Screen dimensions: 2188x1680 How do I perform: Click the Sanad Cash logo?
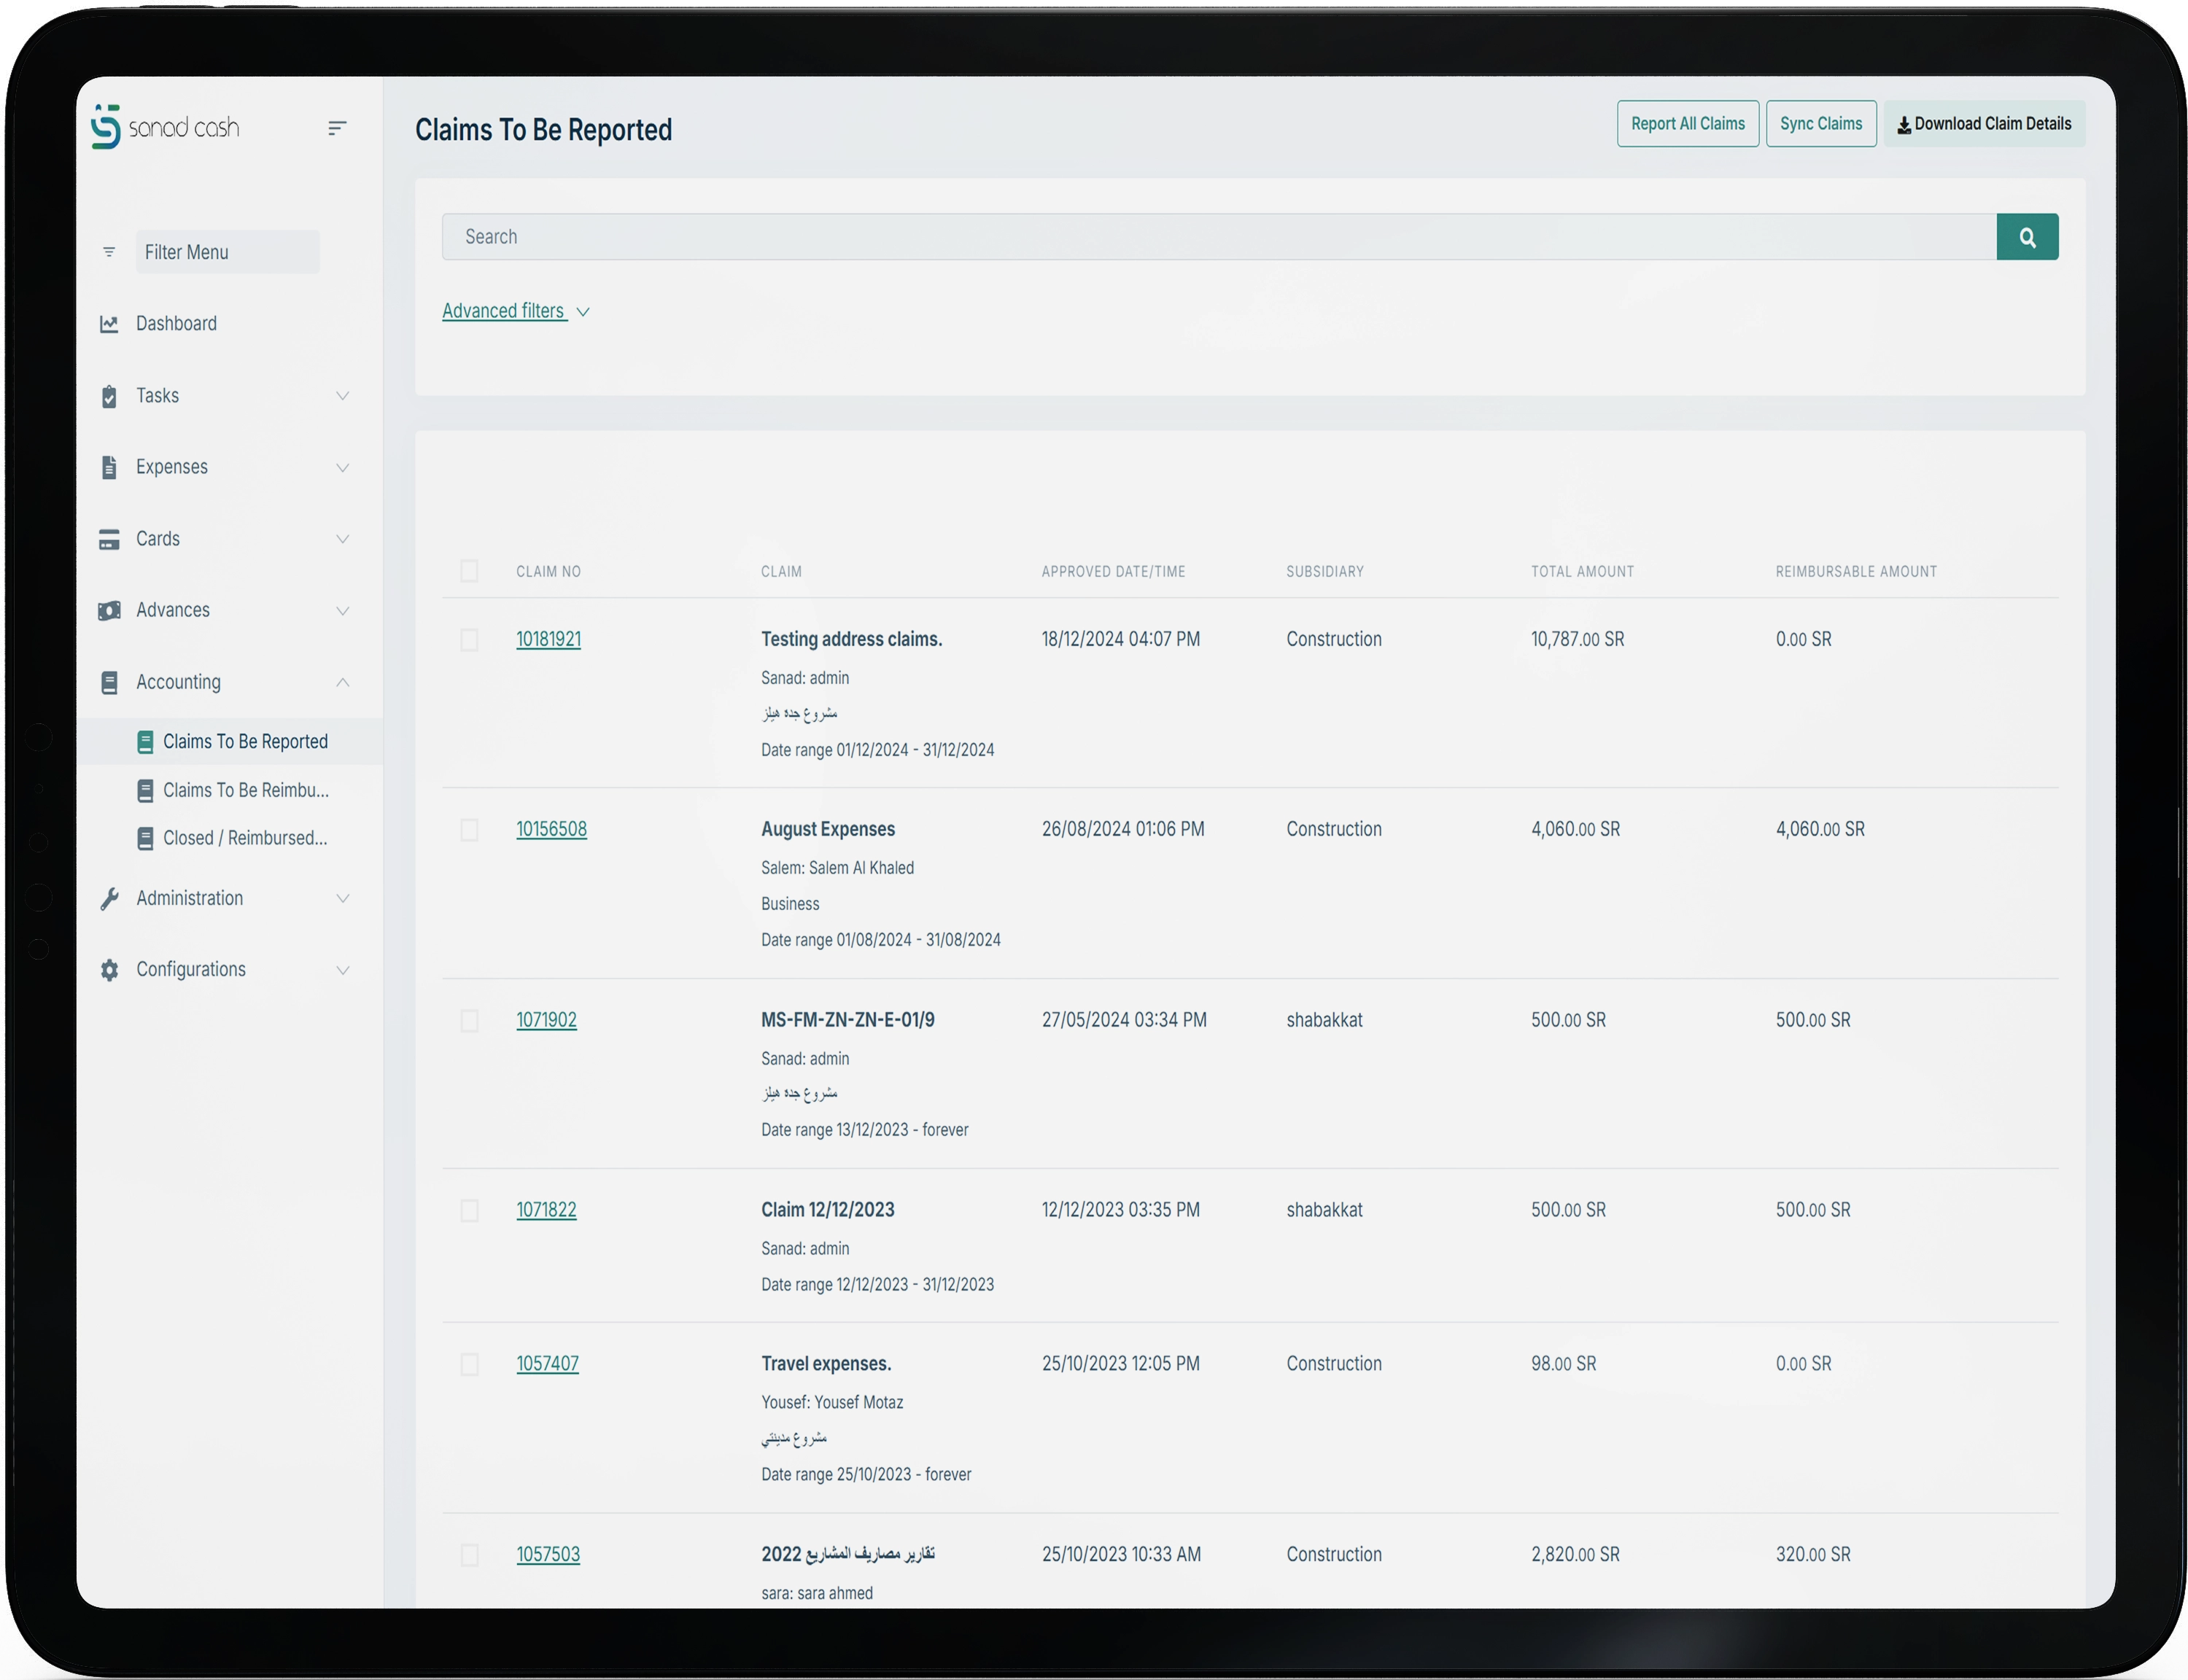(x=165, y=127)
